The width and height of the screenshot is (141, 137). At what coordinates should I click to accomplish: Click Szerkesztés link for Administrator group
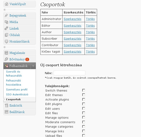click(73, 19)
